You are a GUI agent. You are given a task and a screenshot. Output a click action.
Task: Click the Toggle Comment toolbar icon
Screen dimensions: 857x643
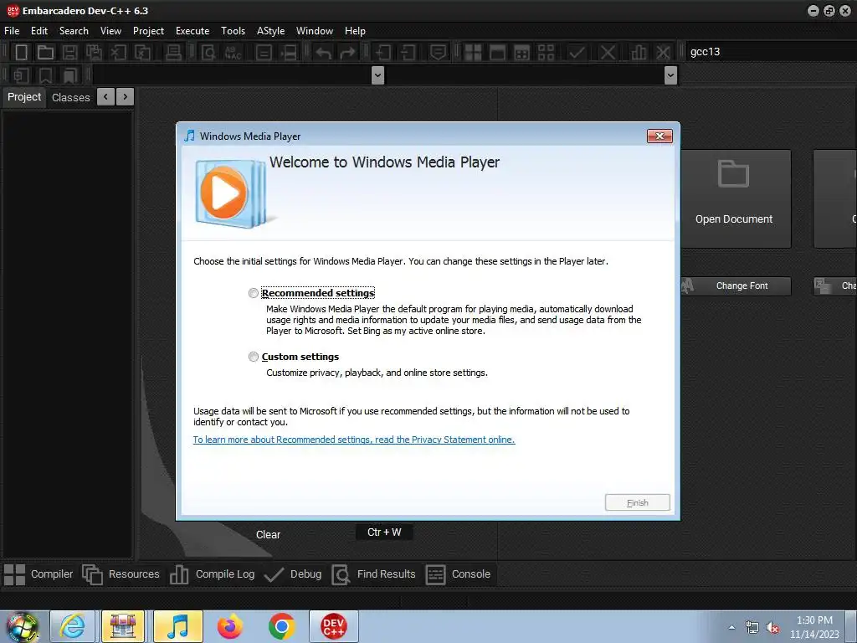click(x=438, y=52)
